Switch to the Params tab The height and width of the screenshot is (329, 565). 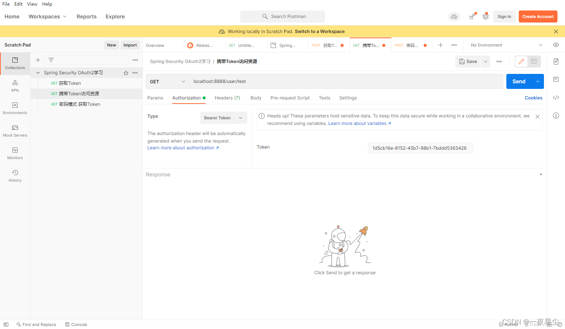155,98
